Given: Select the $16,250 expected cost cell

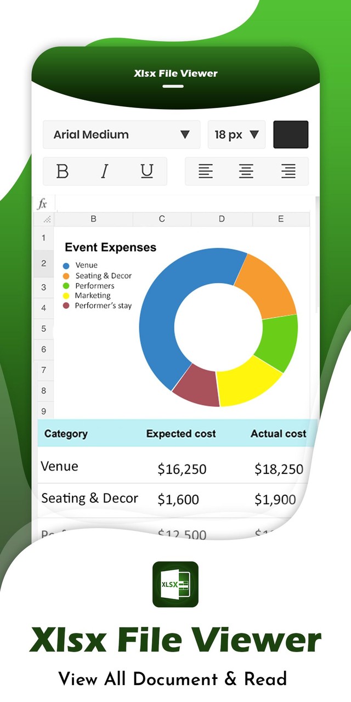Looking at the screenshot, I should 182,469.
